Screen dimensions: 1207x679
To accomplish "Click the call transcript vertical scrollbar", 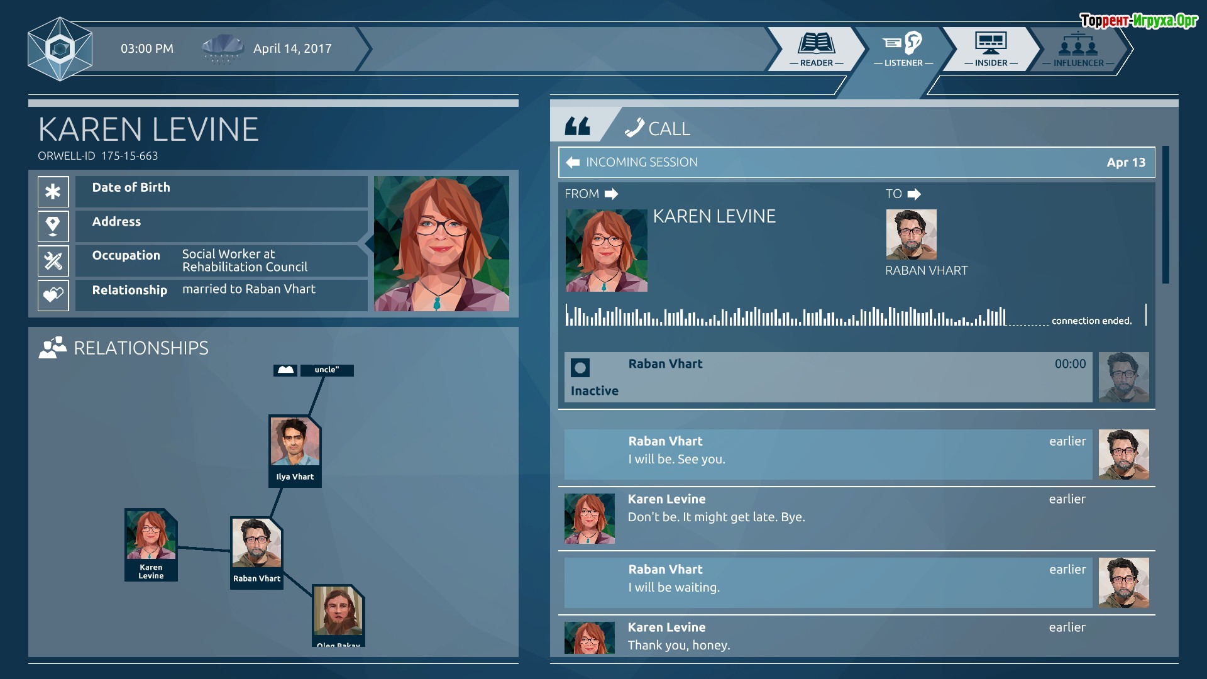I will tap(1166, 215).
